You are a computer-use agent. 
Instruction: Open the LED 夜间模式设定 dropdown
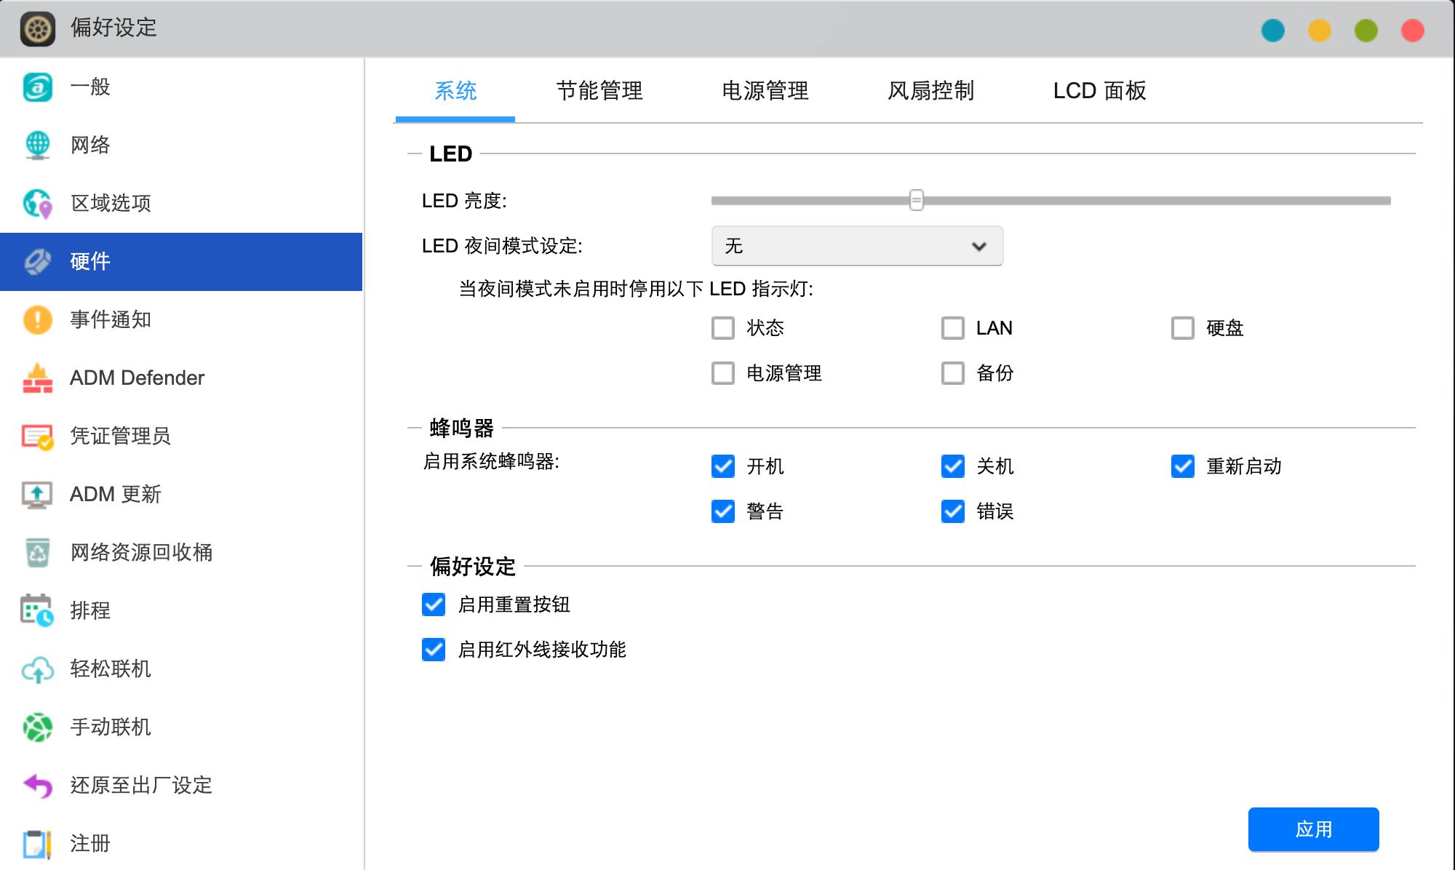(857, 246)
